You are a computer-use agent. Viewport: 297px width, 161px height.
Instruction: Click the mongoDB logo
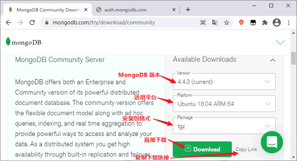(x=24, y=42)
